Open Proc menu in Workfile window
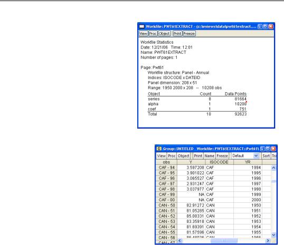 153,34
